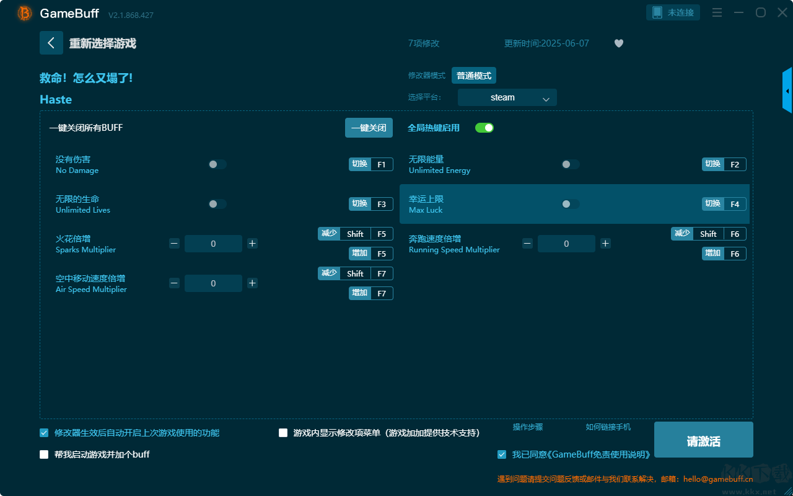The image size is (793, 496).
Task: Decrease Sparks Multiplier with minus icon
Action: [174, 244]
